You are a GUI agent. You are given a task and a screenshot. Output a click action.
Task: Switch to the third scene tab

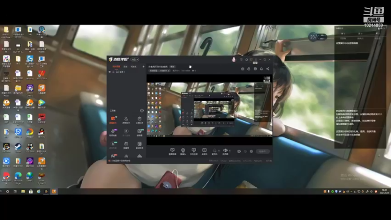coord(133,66)
